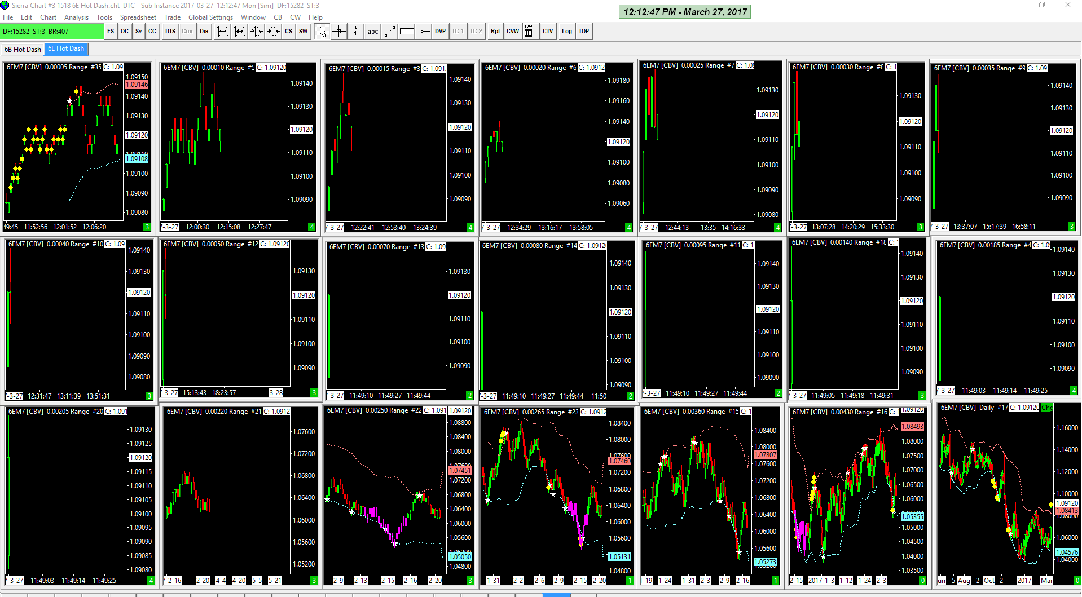Open the Help menu
1082x597 pixels.
point(315,17)
